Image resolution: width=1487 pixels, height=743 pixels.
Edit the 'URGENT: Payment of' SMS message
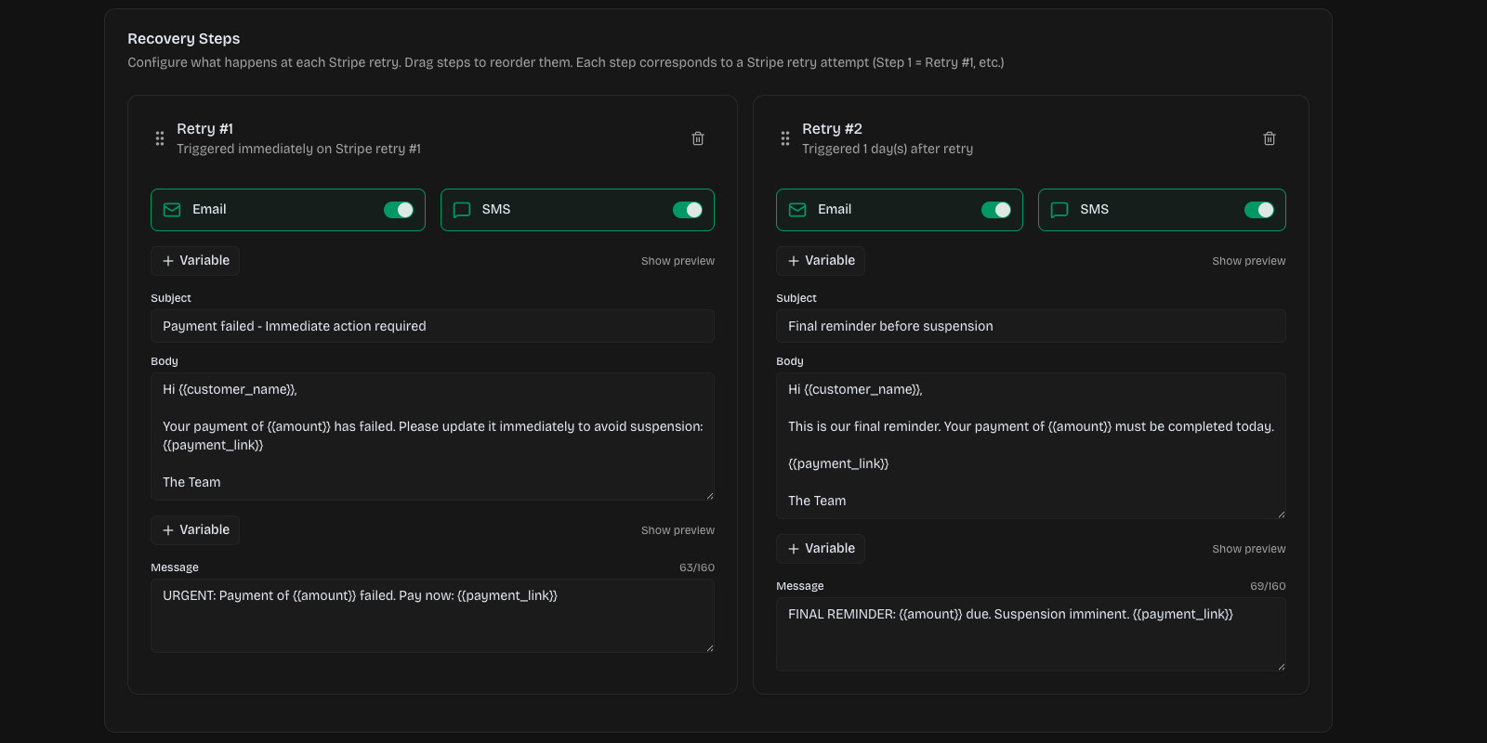coord(432,616)
